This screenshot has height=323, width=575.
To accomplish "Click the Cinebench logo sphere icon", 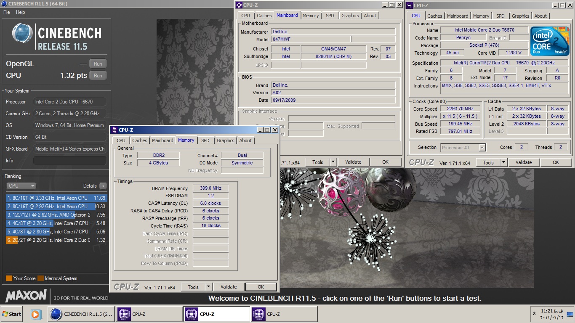I will pyautogui.click(x=22, y=34).
